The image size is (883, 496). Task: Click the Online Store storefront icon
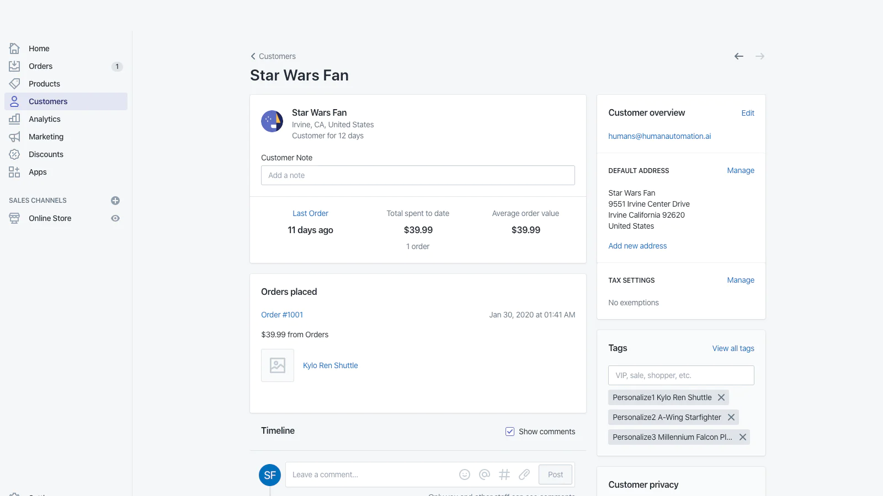14,218
